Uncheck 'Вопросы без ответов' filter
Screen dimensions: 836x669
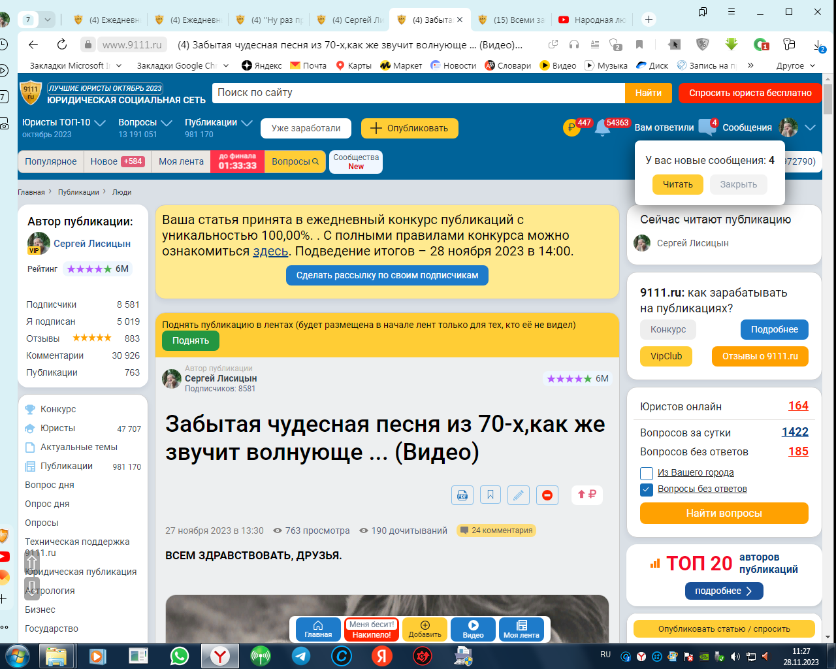point(647,488)
